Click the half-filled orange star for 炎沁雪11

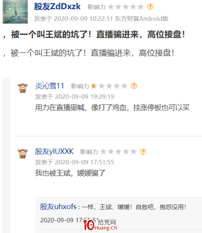[x=94, y=86]
